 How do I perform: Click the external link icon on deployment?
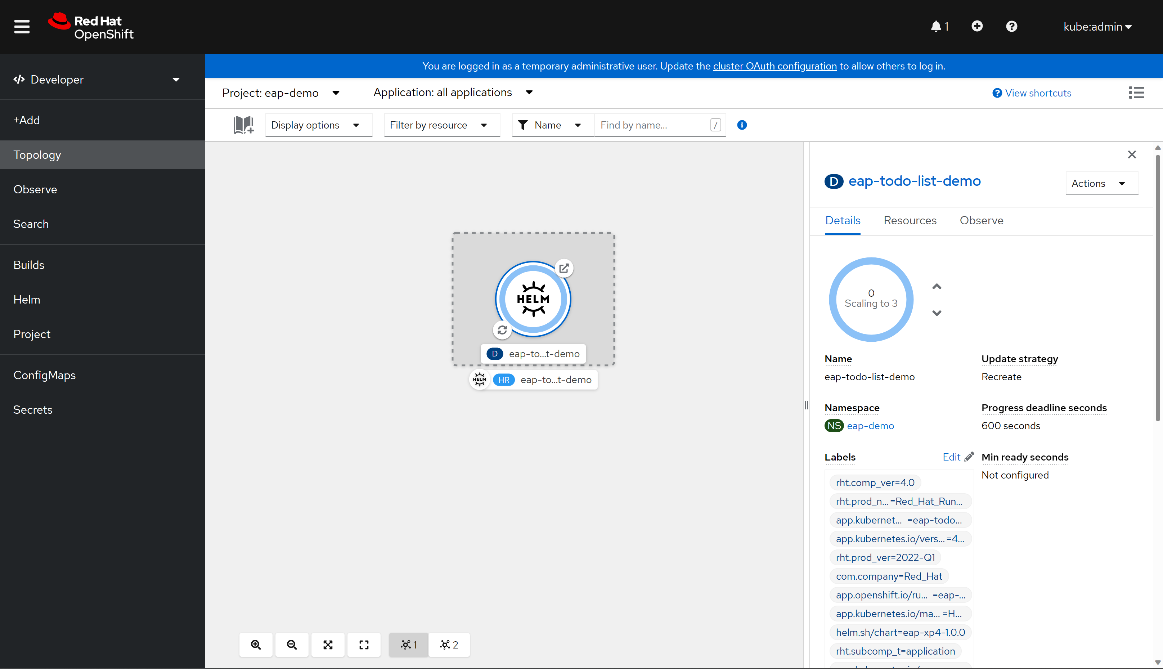[x=565, y=268]
